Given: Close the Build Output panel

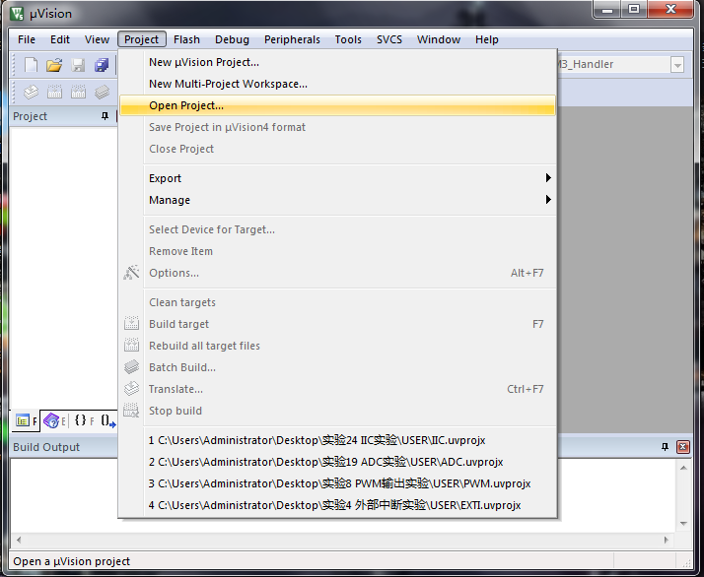Looking at the screenshot, I should coord(683,447).
